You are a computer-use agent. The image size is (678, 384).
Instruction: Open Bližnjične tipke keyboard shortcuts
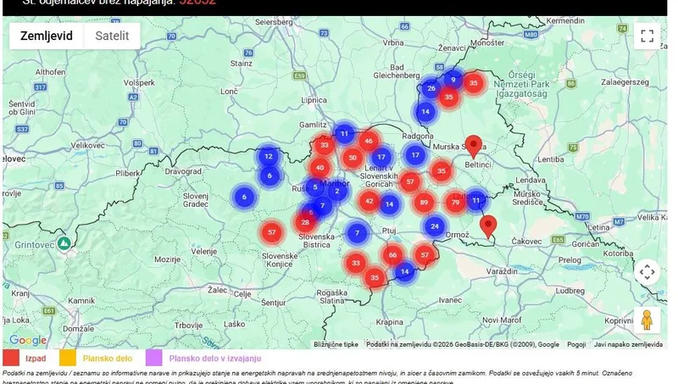pos(336,344)
